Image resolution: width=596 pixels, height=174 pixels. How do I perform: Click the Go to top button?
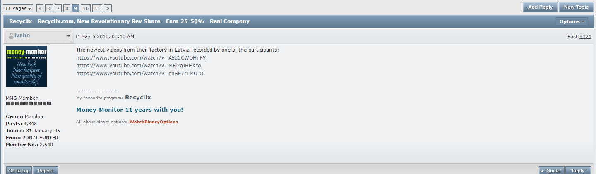[19, 170]
